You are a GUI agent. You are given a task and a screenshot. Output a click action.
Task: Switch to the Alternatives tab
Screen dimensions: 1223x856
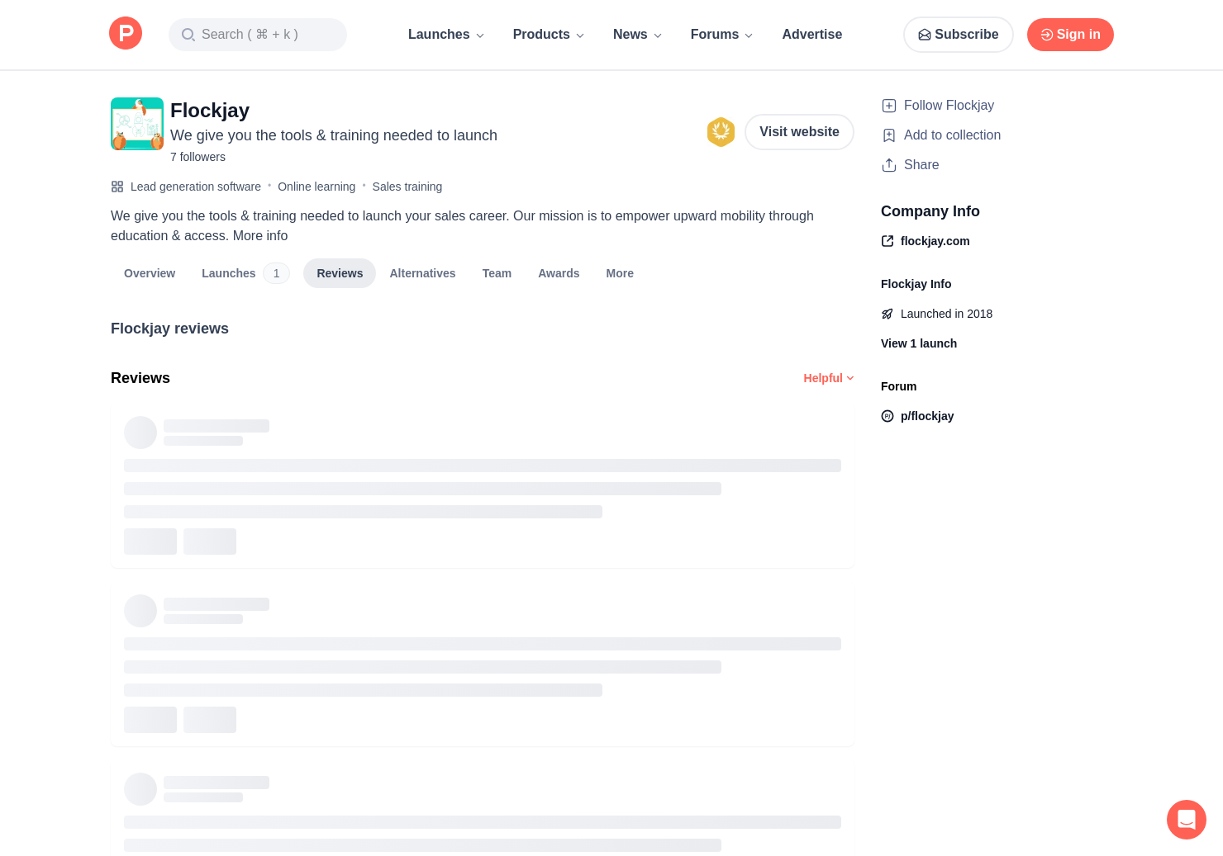422,273
